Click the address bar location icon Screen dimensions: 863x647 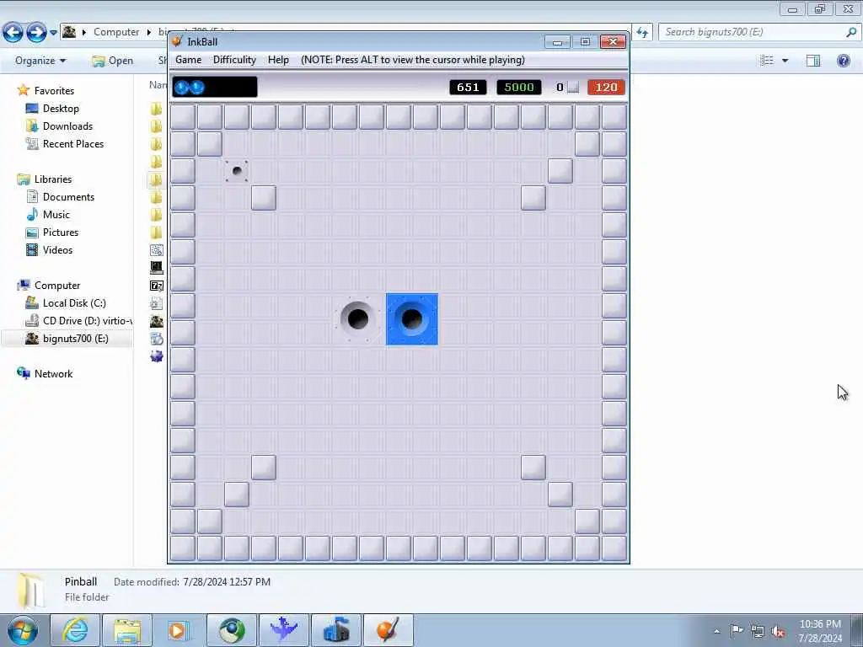pyautogui.click(x=69, y=32)
